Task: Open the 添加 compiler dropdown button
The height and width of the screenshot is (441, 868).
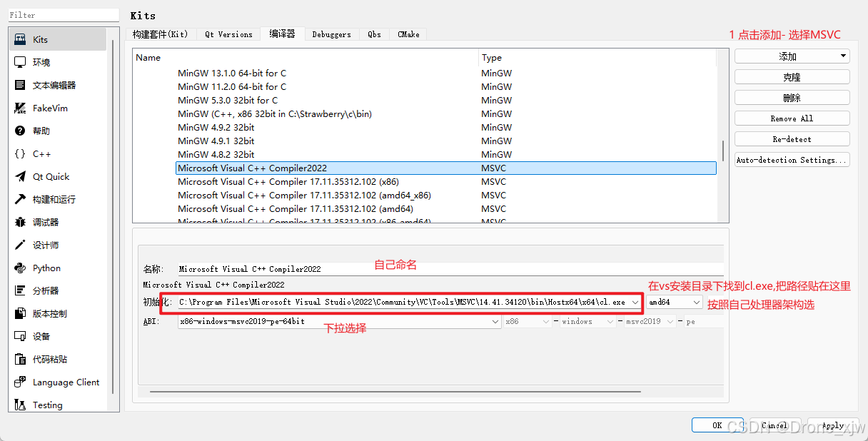Action: (792, 56)
